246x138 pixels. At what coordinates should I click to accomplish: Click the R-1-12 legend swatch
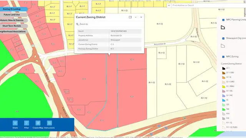224,123
